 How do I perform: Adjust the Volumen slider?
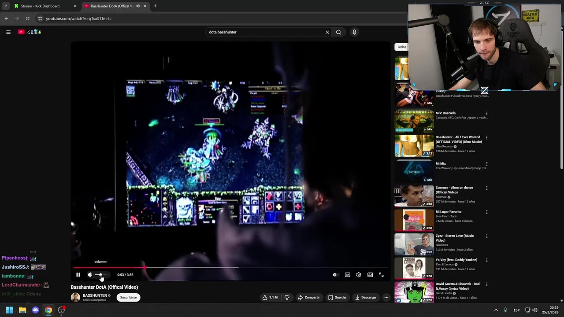(101, 275)
